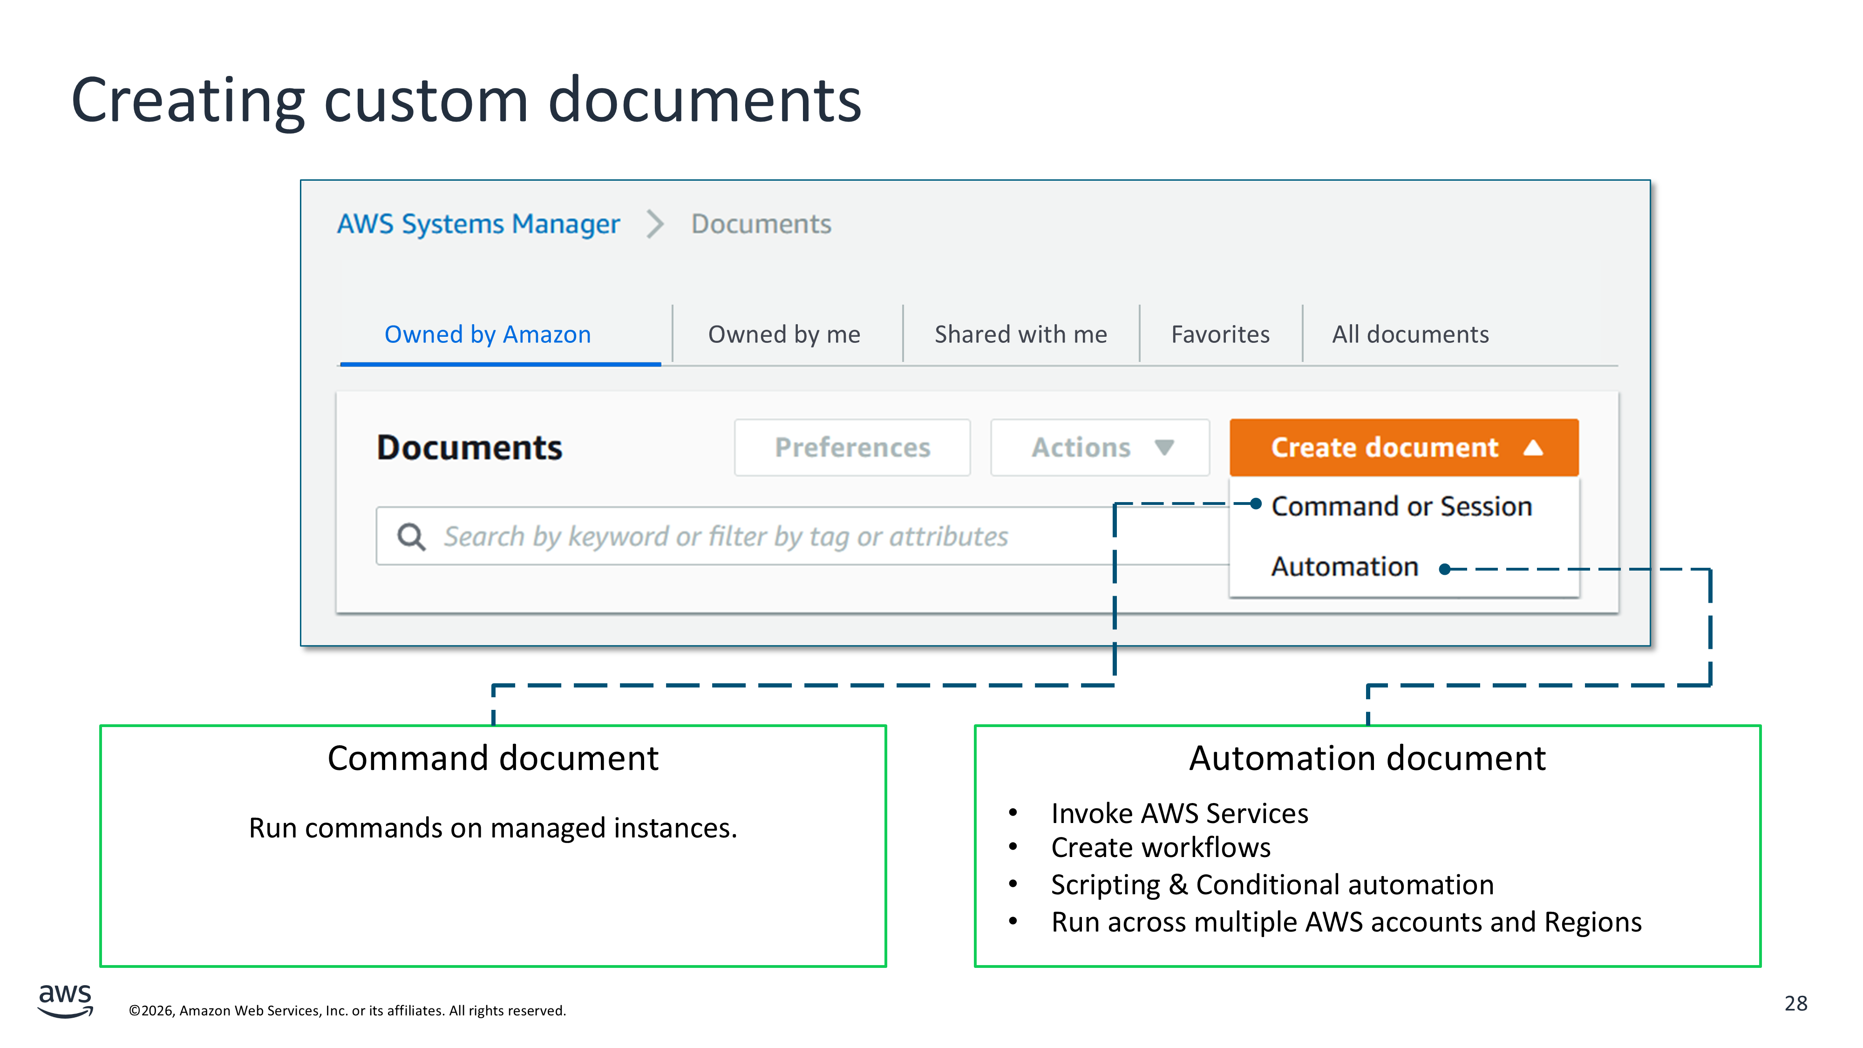Click the Preferences button
Viewport: 1863px width, 1048px height.
[x=852, y=448]
